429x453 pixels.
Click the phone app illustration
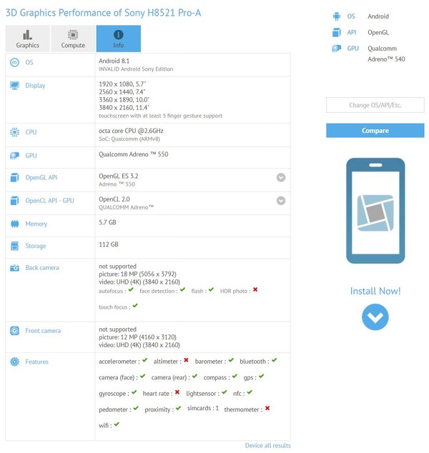tap(375, 211)
